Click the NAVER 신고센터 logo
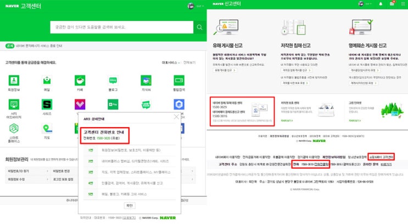The image size is (408, 224). pyautogui.click(x=227, y=4)
